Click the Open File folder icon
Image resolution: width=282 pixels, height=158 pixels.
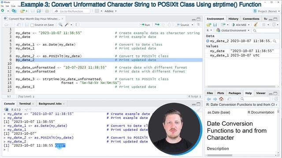(22, 11)
